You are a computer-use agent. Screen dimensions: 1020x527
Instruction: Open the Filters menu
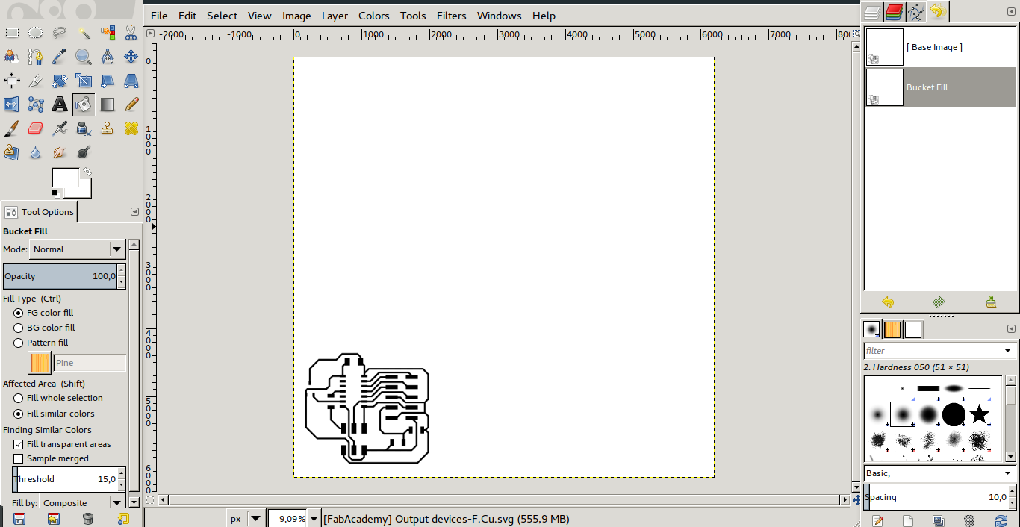[451, 15]
